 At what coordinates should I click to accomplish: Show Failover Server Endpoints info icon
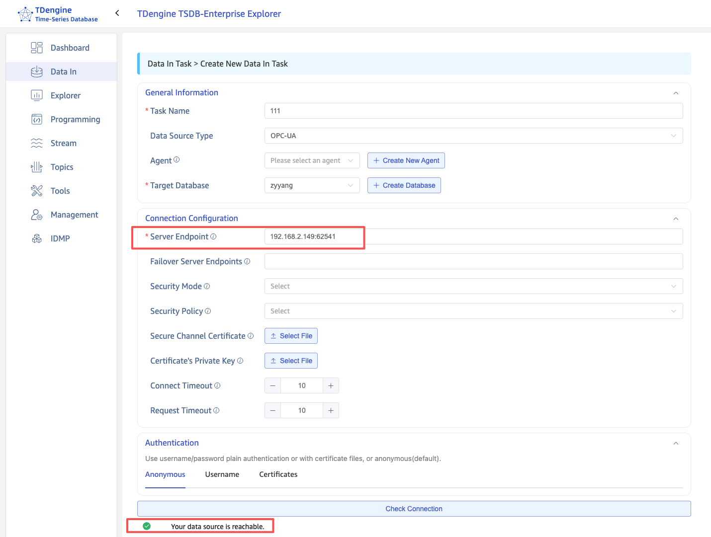click(x=247, y=261)
